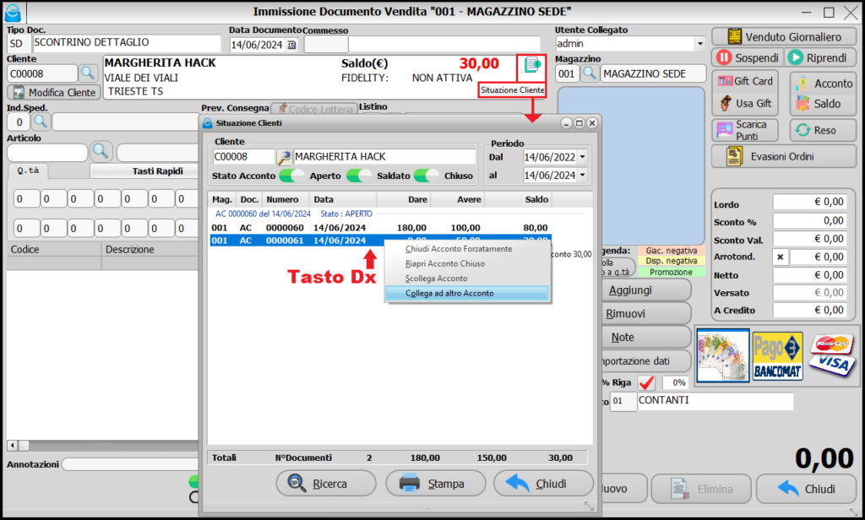Select row 0000060 in accounts table
The width and height of the screenshot is (865, 520).
tap(380, 228)
